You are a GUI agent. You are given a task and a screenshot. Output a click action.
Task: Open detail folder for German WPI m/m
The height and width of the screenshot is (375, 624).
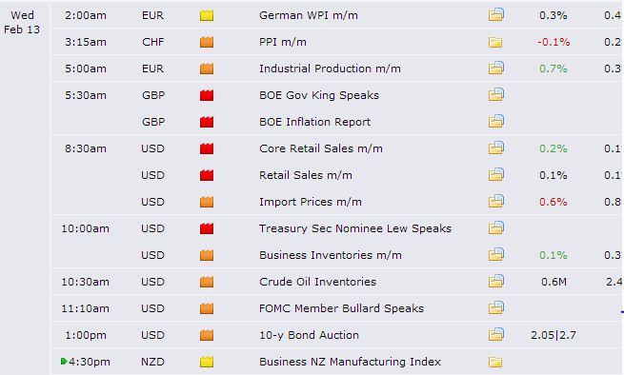[x=495, y=15]
